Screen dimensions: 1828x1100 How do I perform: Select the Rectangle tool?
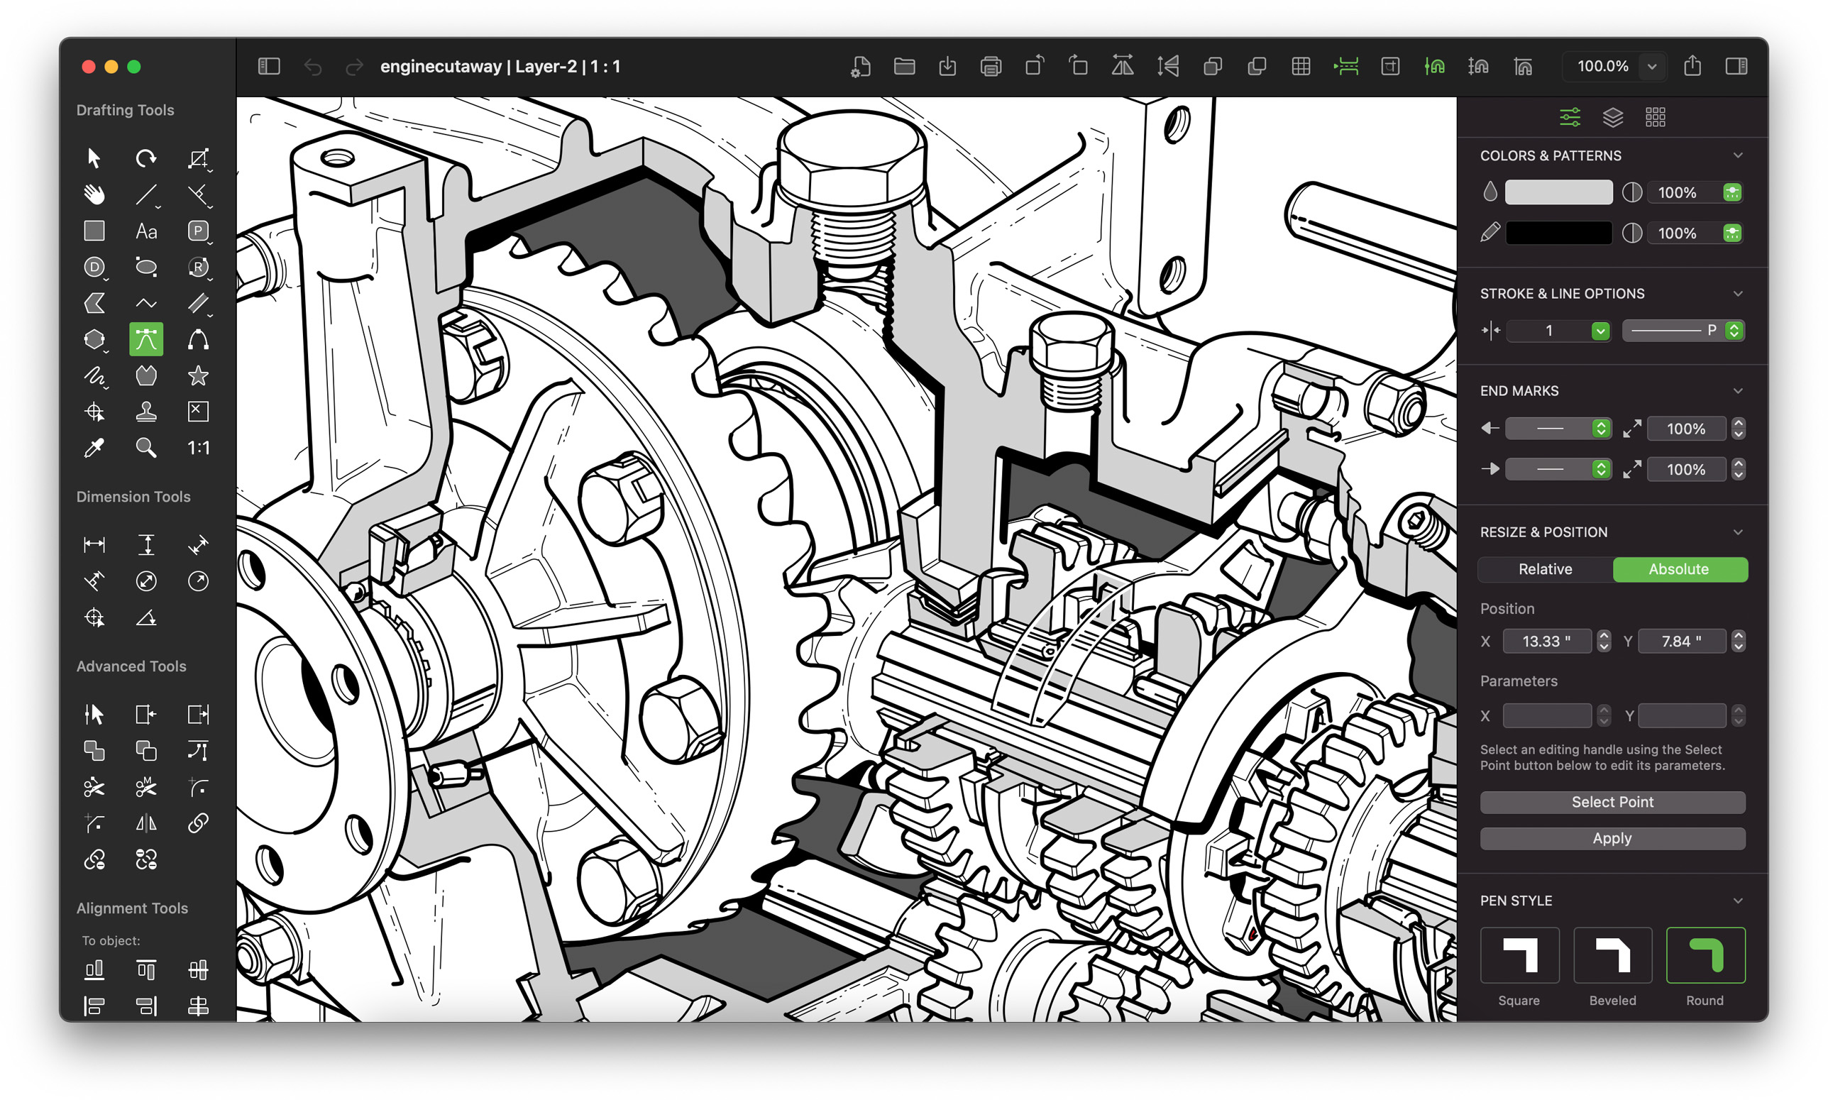pyautogui.click(x=94, y=231)
